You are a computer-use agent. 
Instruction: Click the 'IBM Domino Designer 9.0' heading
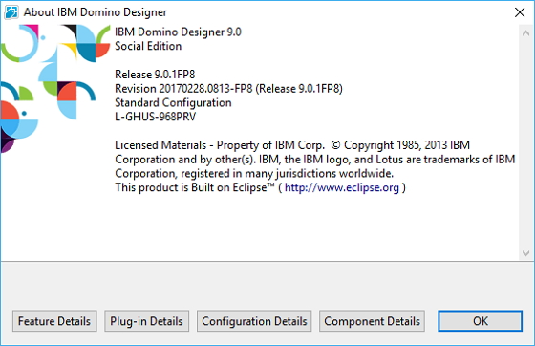pyautogui.click(x=178, y=32)
